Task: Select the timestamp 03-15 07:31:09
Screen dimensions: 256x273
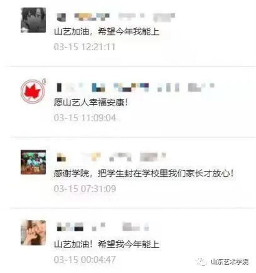Action: tap(85, 188)
